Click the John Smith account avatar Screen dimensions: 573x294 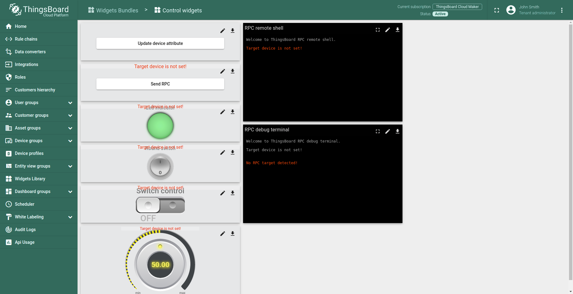click(x=511, y=10)
